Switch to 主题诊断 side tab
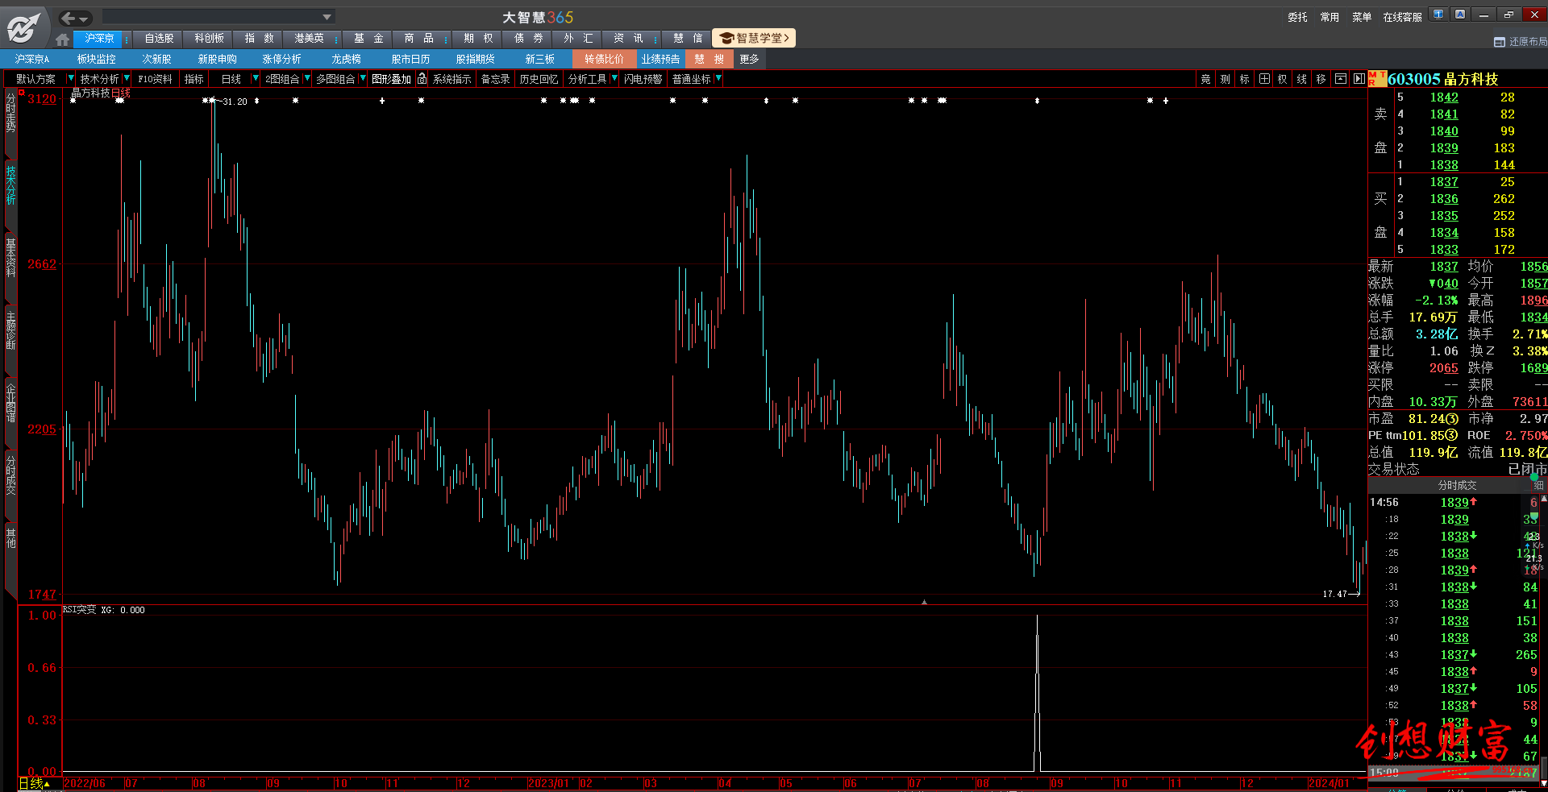 (x=10, y=330)
